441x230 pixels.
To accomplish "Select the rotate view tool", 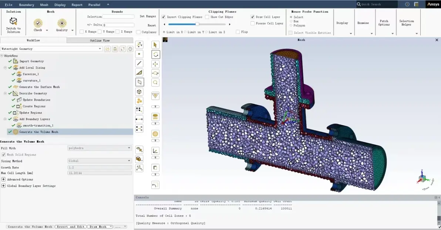I will point(155,55).
